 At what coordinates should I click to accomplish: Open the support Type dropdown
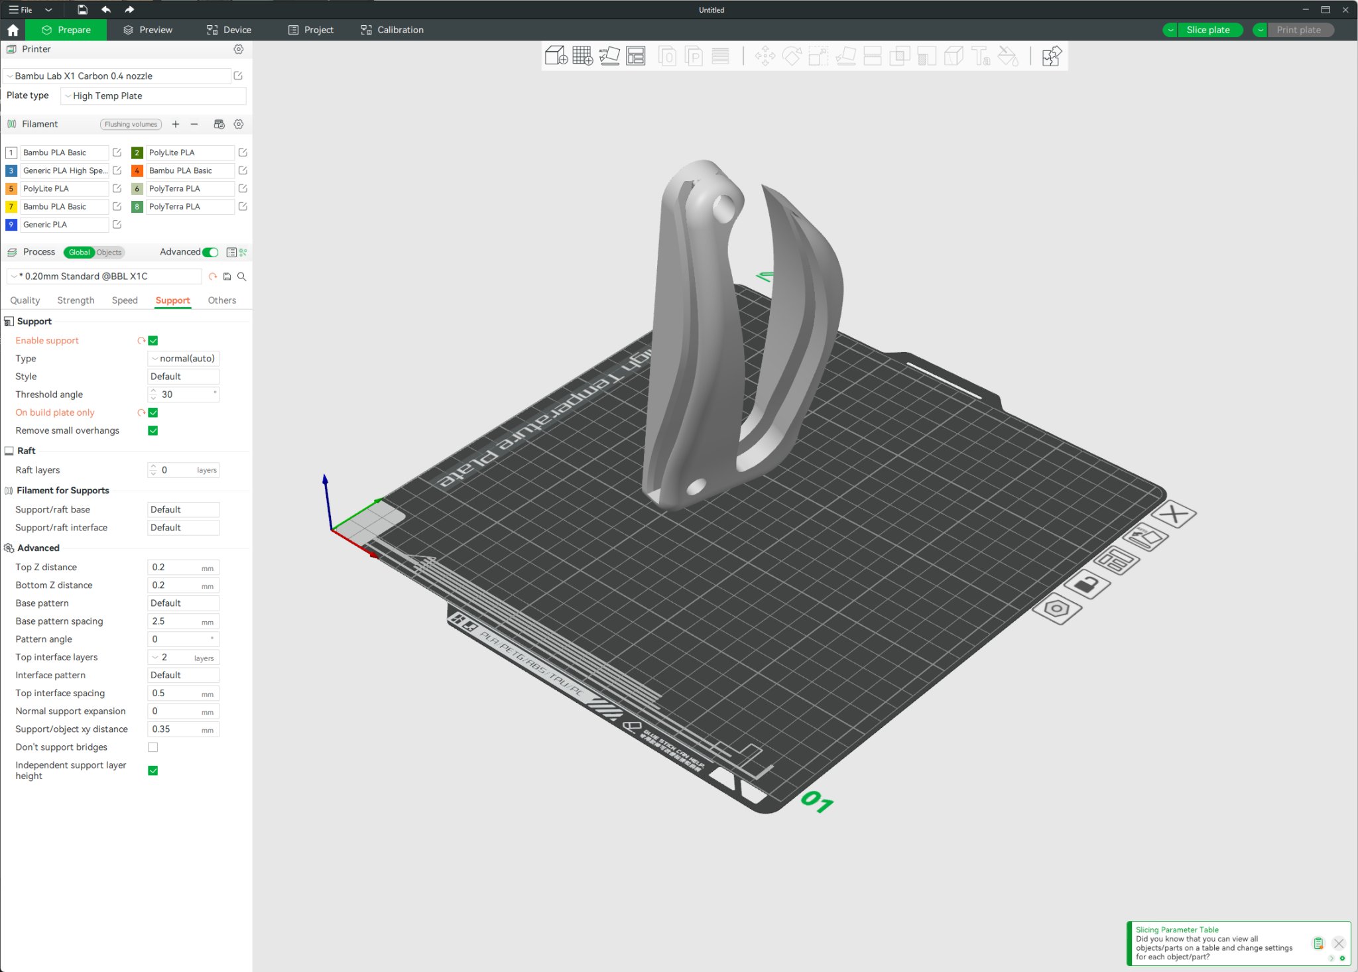(x=183, y=359)
